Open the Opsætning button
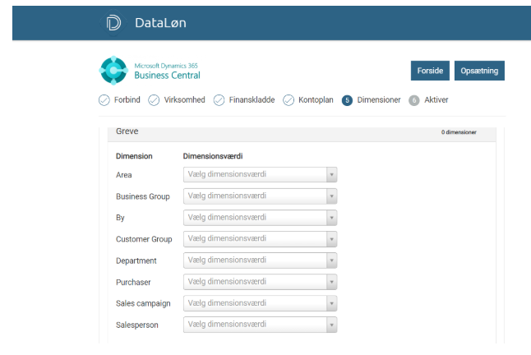Image resolution: width=531 pixels, height=355 pixels. tap(478, 71)
